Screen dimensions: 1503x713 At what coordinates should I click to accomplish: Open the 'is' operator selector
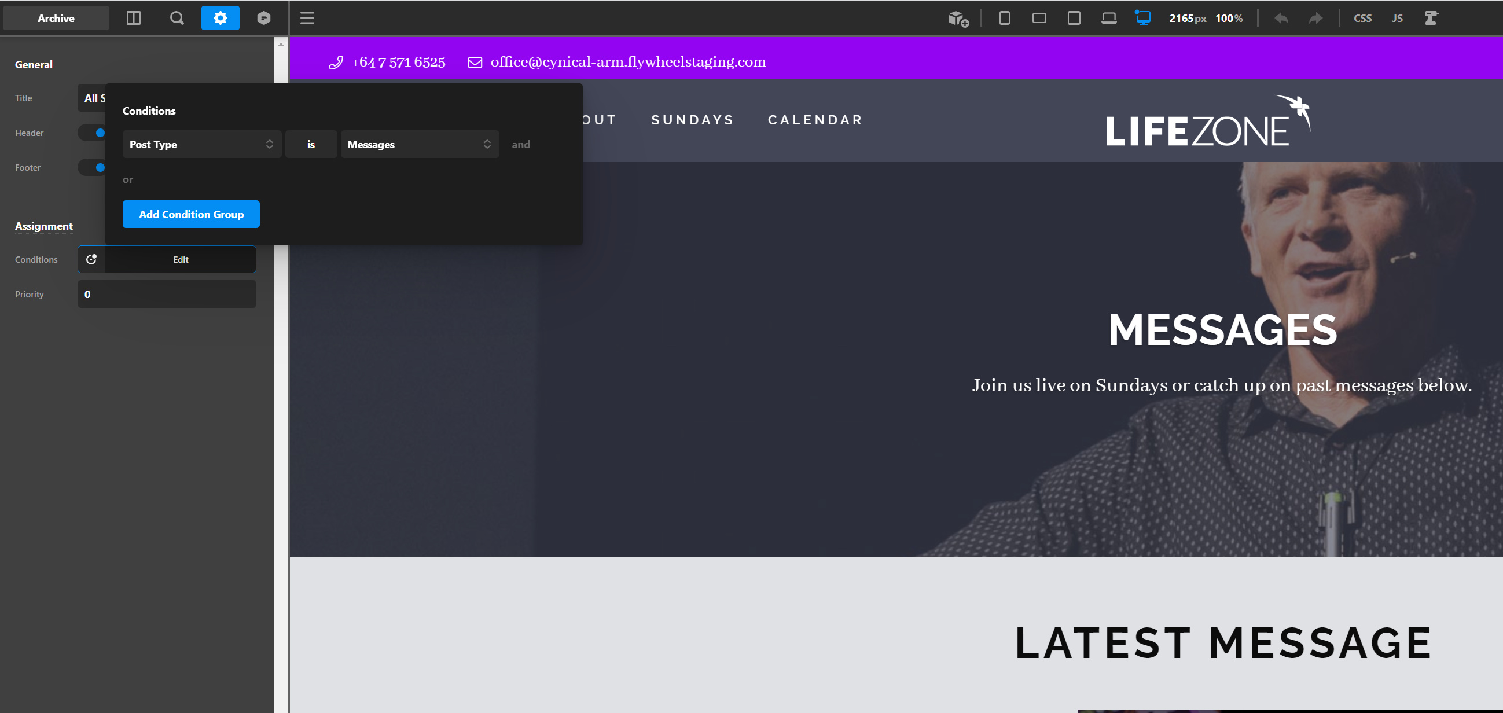tap(310, 144)
